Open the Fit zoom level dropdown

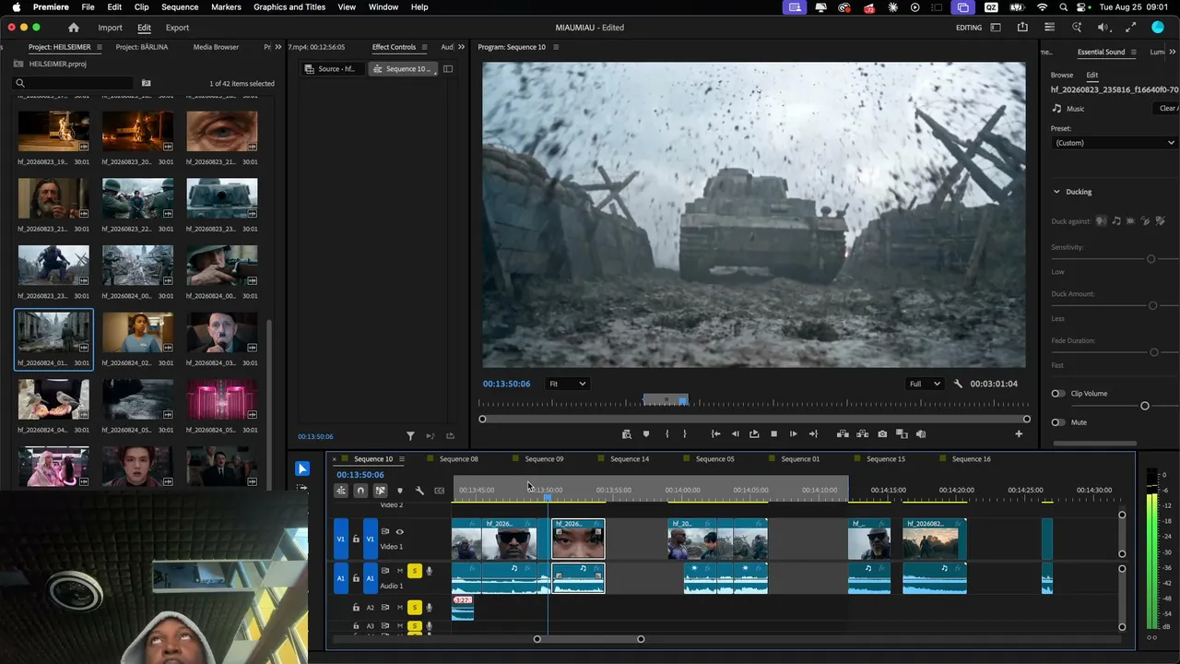point(567,384)
